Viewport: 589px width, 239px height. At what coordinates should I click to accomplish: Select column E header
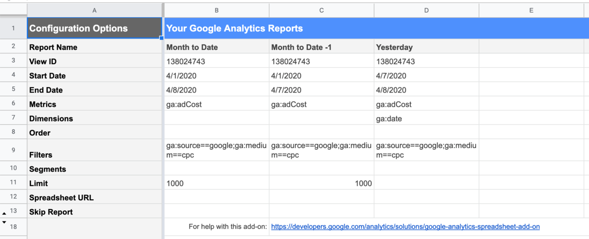point(532,10)
